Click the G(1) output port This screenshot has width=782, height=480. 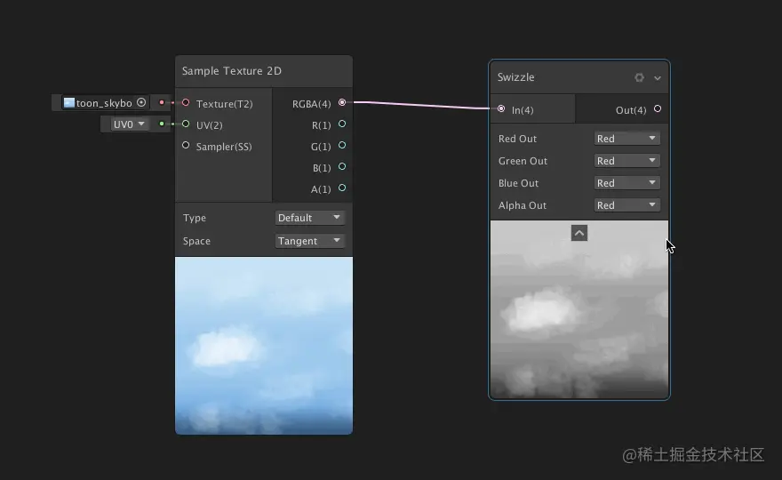click(342, 145)
